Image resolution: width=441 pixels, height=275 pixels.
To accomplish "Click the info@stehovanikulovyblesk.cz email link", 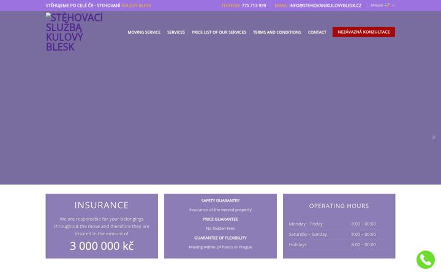I will point(325,5).
